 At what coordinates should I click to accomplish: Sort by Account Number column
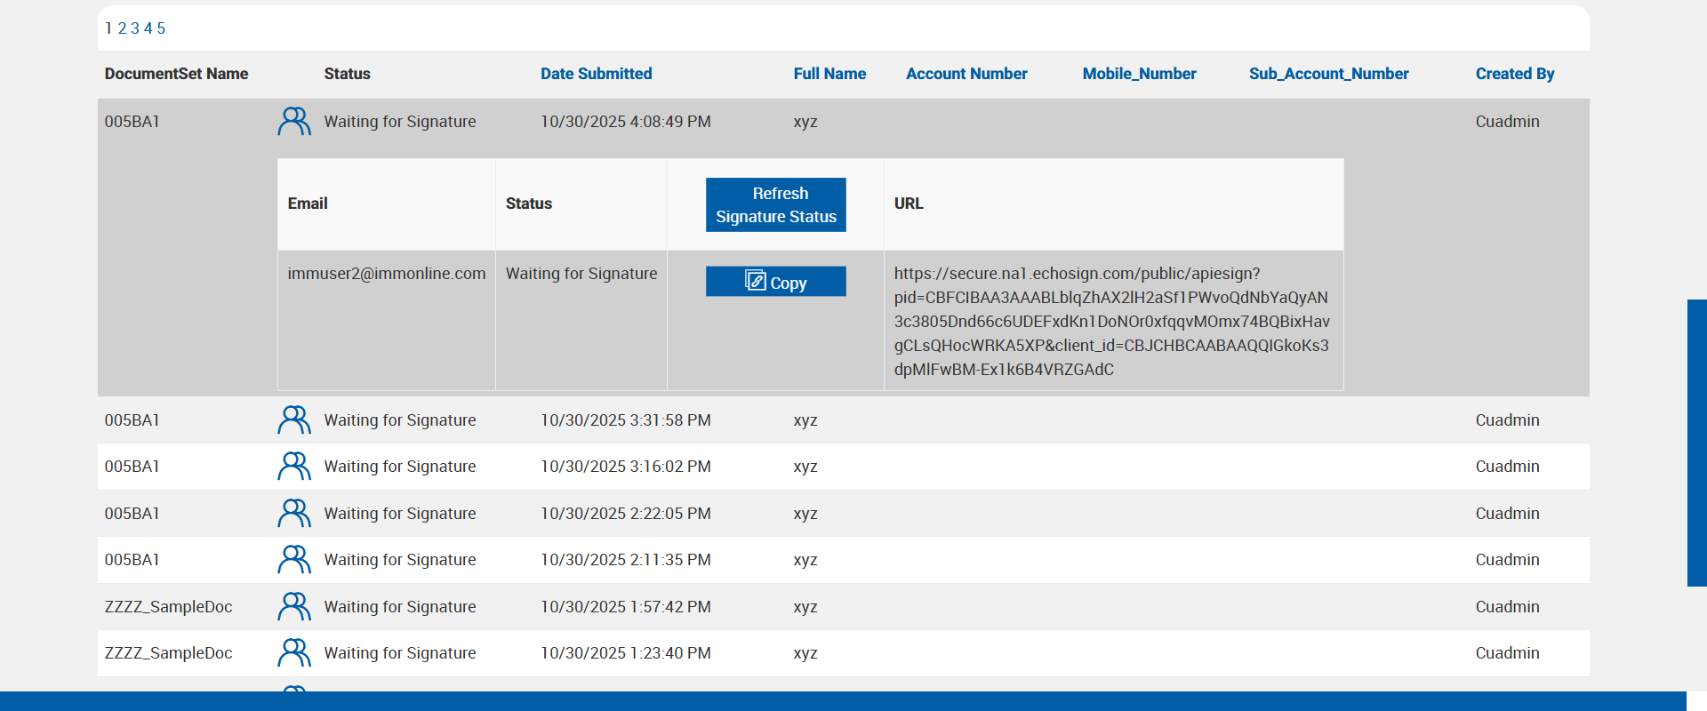[966, 74]
